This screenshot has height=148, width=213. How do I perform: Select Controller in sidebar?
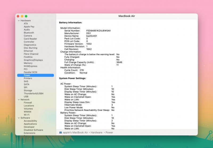pos(29,42)
